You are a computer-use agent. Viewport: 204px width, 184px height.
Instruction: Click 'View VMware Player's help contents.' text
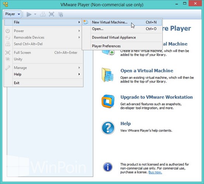point(146,131)
